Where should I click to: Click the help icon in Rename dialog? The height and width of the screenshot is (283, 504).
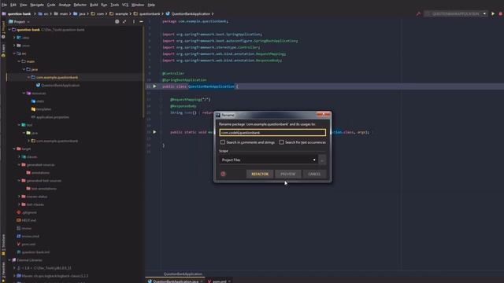coord(223,174)
